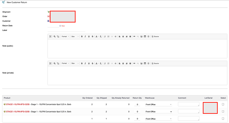Focus Comment box on second STAGE1 row
This screenshot has height=123, width=229.
click(189, 111)
